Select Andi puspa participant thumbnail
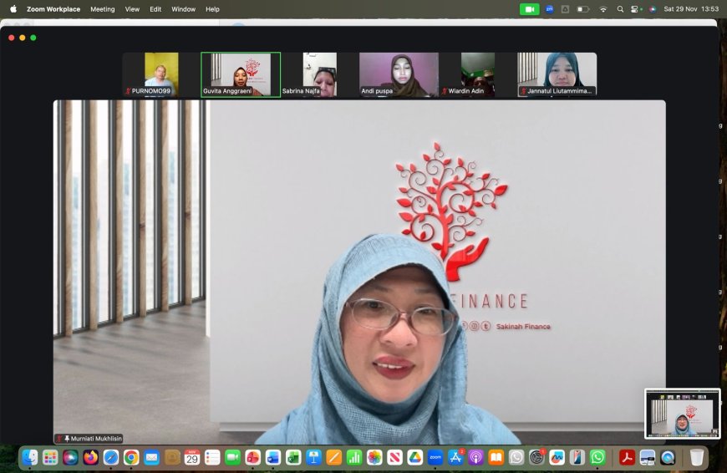The image size is (727, 473). pos(399,74)
